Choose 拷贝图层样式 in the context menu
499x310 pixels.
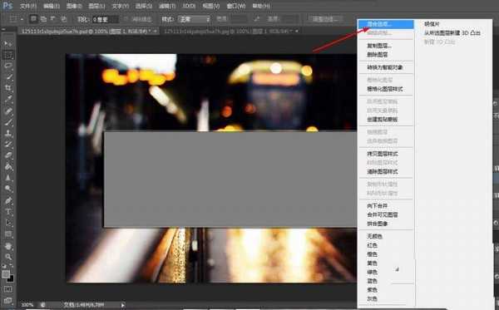coord(386,154)
